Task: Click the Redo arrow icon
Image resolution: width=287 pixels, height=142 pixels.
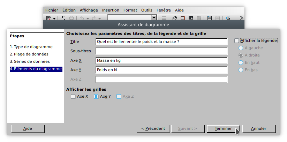Action: (x=93, y=18)
